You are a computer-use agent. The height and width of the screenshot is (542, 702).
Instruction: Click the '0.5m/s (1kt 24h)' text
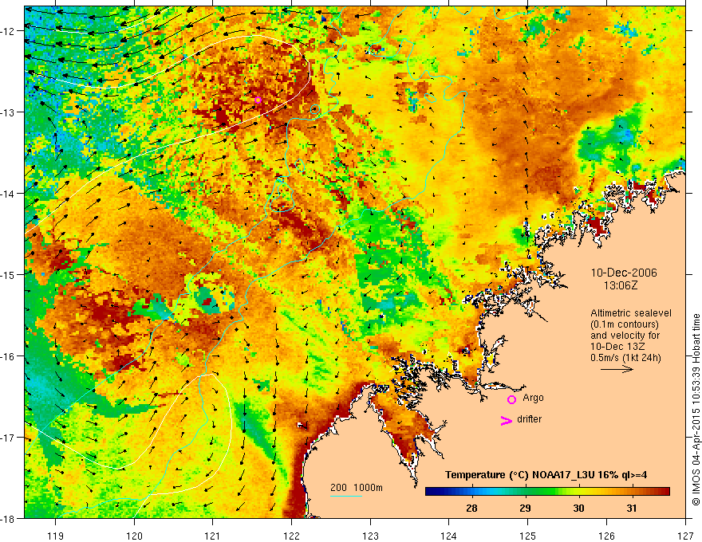[x=625, y=358]
